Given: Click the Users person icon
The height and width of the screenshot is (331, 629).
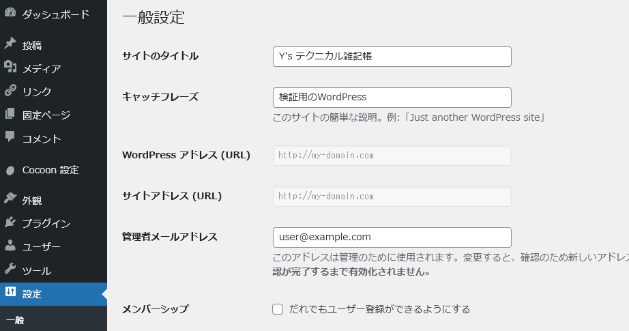Looking at the screenshot, I should click(x=10, y=246).
